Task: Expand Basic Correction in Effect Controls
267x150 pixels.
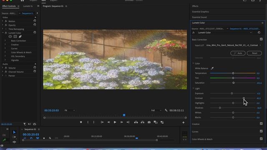Action: [5, 41]
